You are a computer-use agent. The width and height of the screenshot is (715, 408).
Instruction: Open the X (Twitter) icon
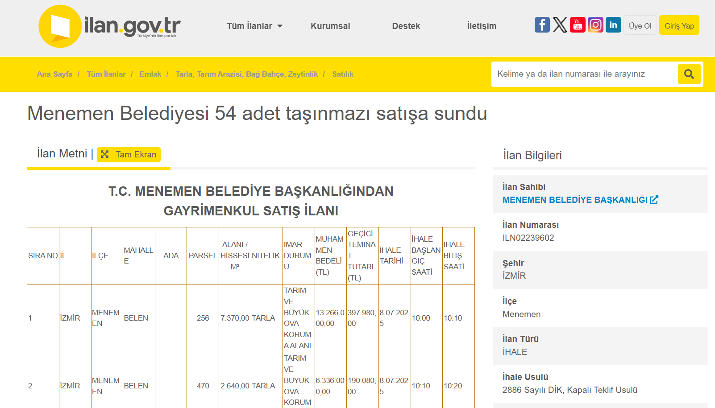[x=560, y=25]
